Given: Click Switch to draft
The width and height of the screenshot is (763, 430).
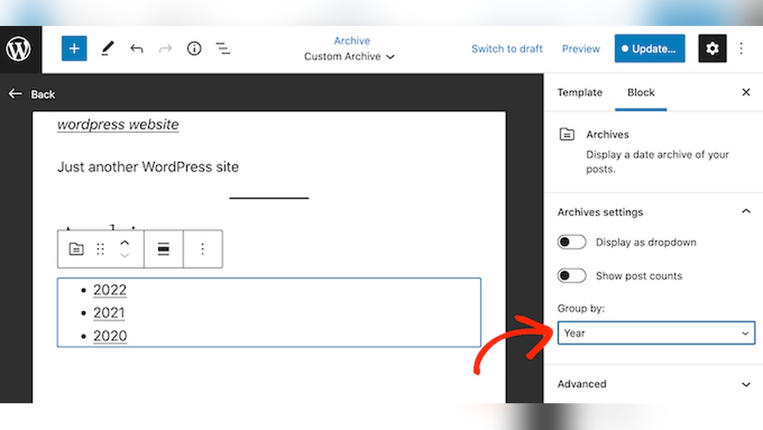Looking at the screenshot, I should 507,49.
